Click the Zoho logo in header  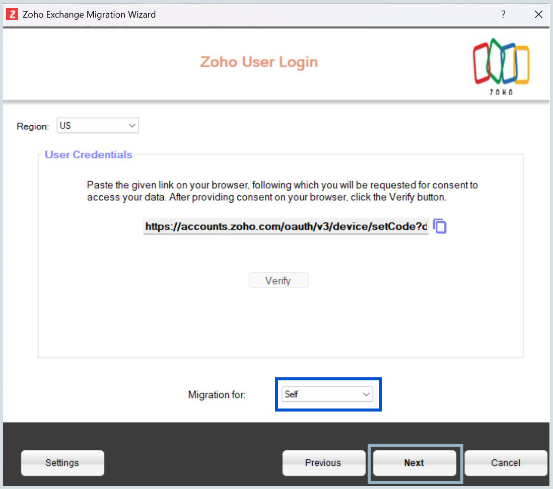tap(501, 66)
